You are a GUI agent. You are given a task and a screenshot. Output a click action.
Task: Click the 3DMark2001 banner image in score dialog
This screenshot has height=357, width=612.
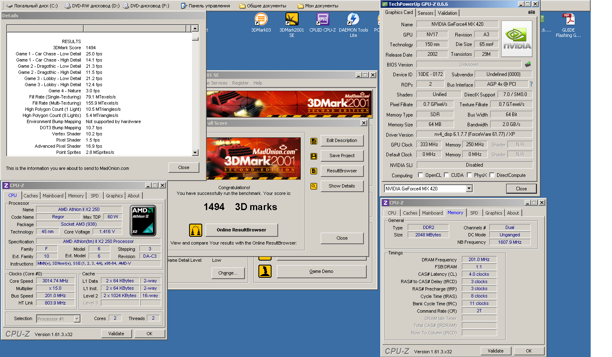tap(253, 158)
